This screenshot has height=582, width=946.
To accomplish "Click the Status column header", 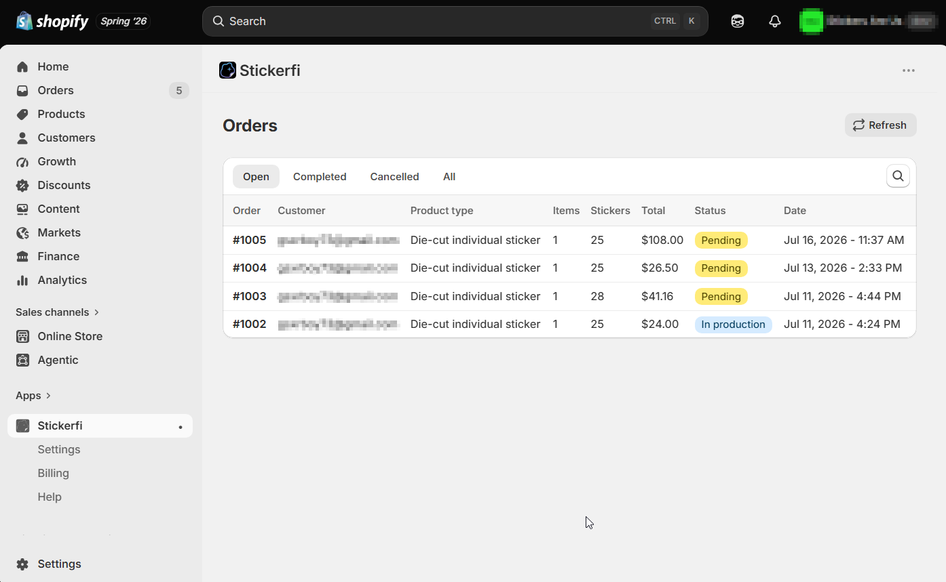I will (710, 211).
